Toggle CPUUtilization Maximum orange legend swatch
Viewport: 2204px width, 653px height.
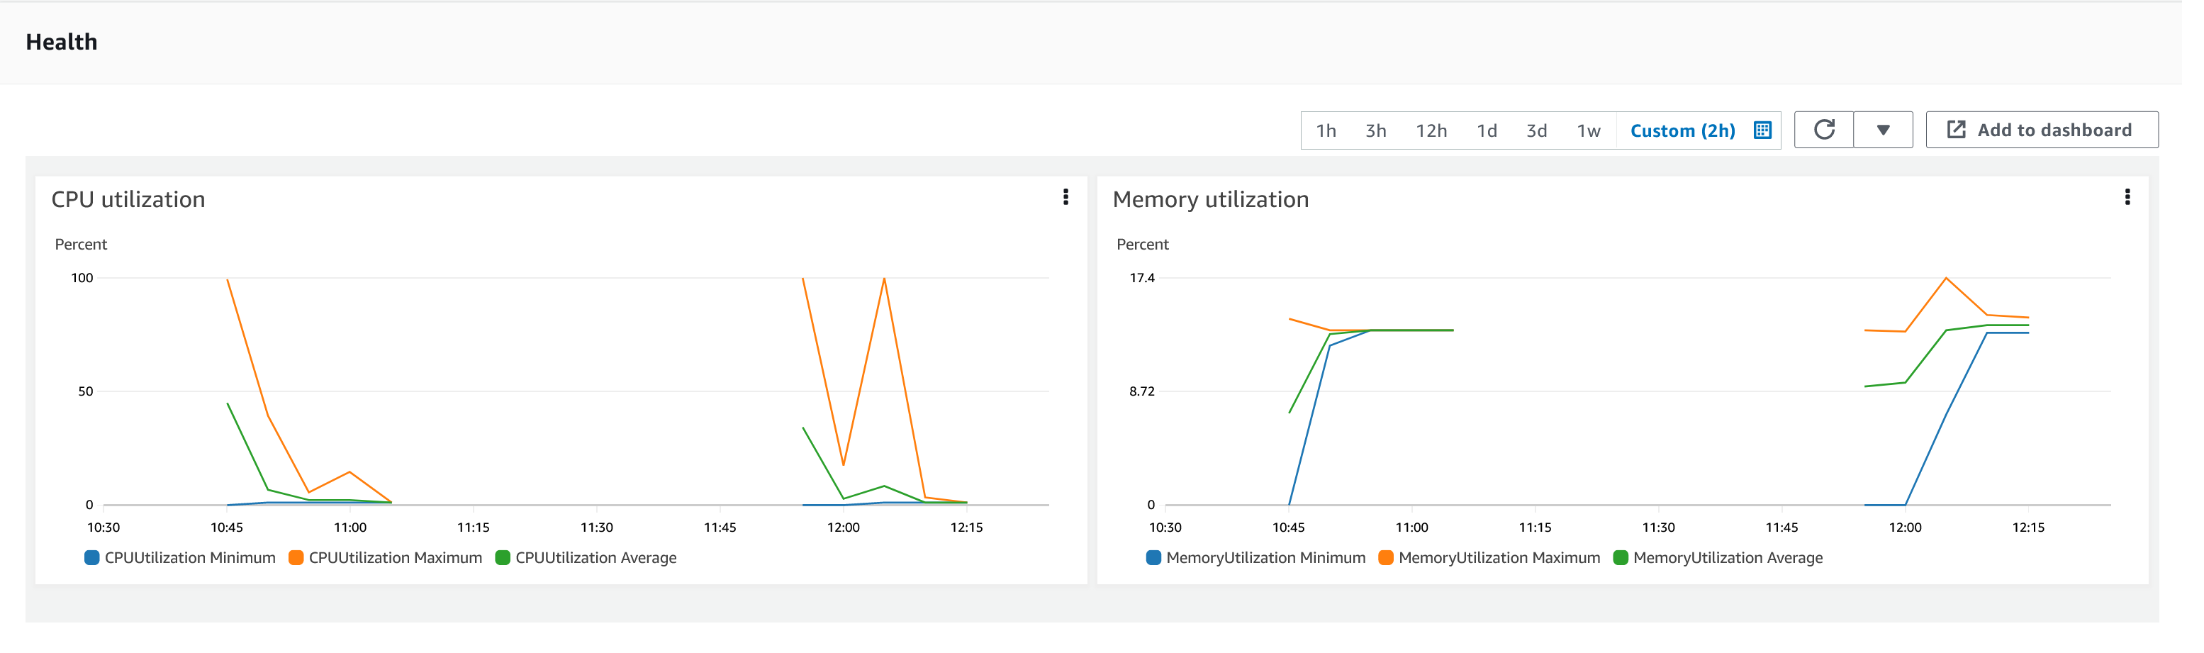[x=298, y=563]
